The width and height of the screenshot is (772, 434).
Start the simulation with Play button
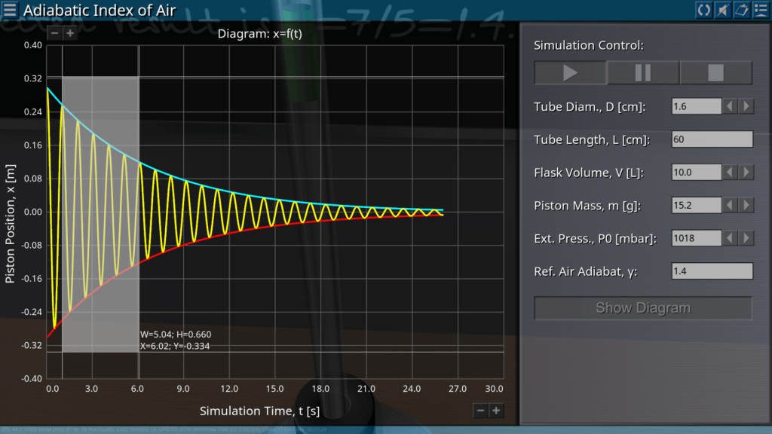(570, 73)
